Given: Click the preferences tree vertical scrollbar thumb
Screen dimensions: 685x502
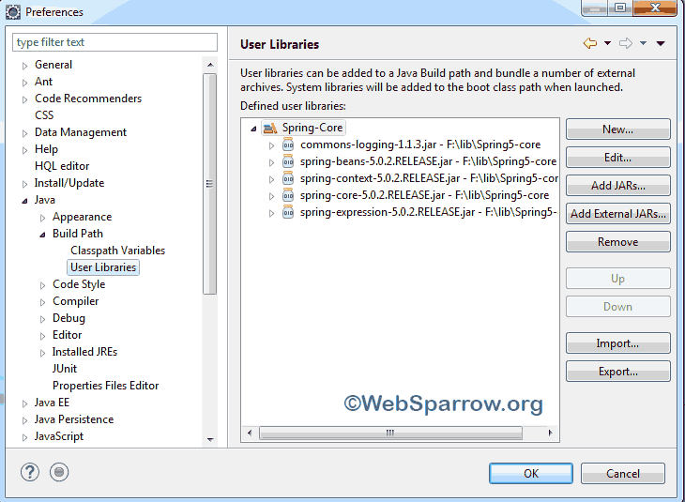Looking at the screenshot, I should click(x=209, y=184).
